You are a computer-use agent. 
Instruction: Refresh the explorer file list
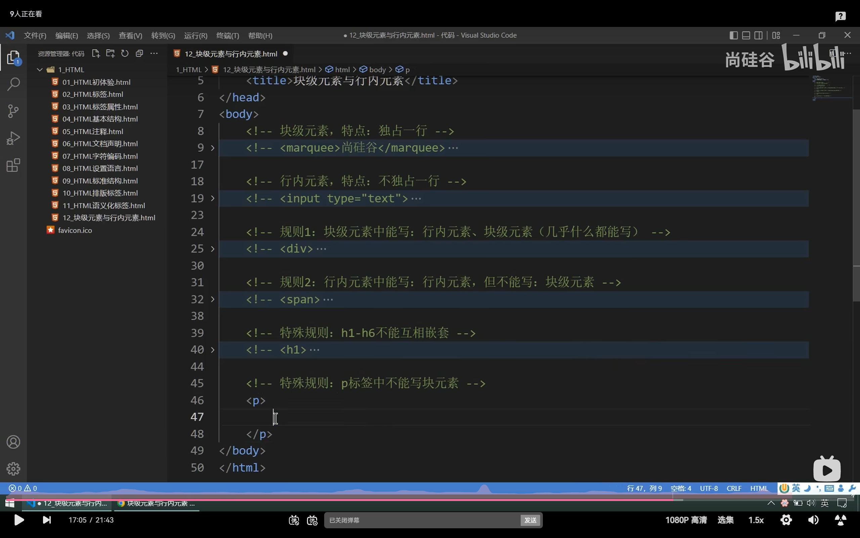click(x=125, y=53)
